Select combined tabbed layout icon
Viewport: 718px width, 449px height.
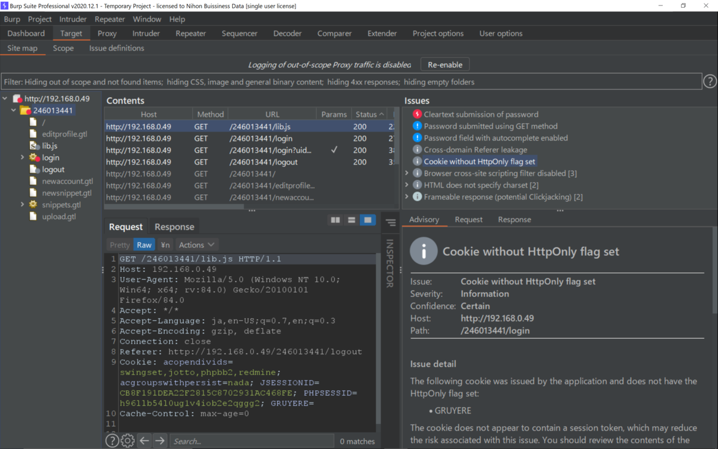coord(367,220)
